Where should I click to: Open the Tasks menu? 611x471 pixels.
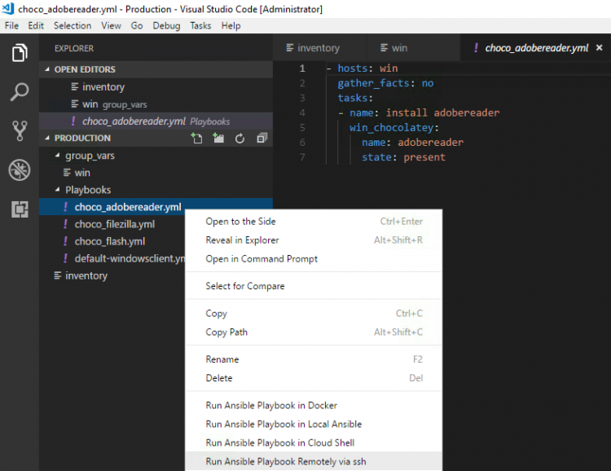(x=200, y=26)
